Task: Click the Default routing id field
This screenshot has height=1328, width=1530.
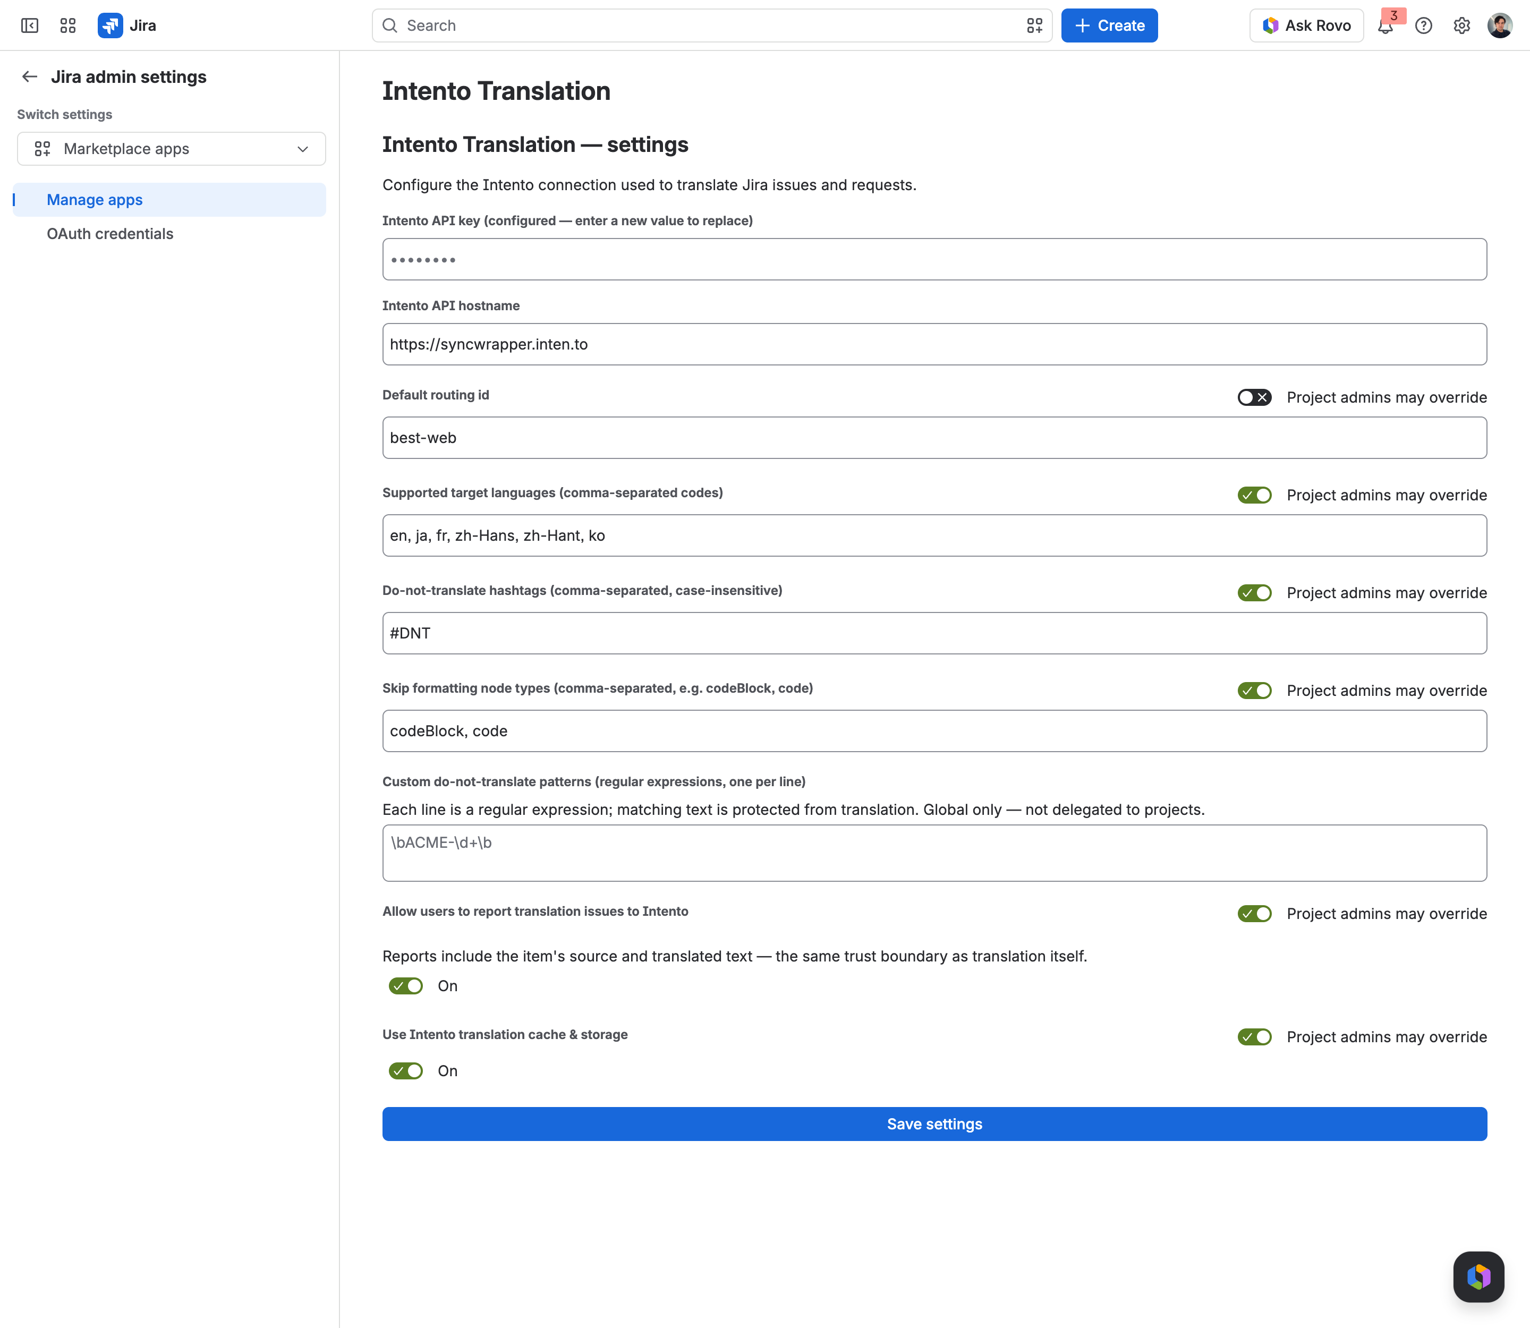Action: (934, 438)
